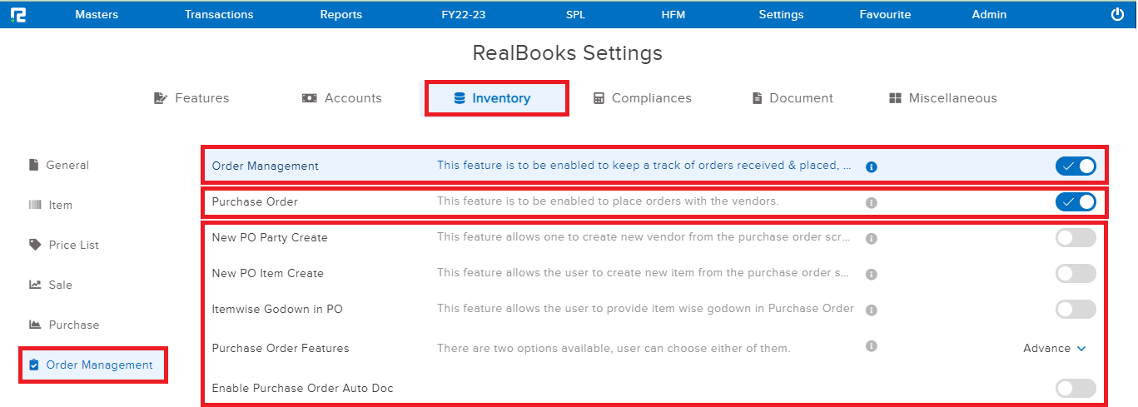Click the RealBooks logo icon
The height and width of the screenshot is (407, 1138).
pos(17,14)
